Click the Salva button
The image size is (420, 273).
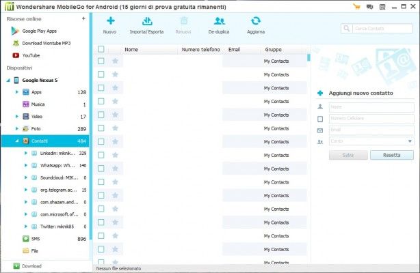(x=348, y=155)
